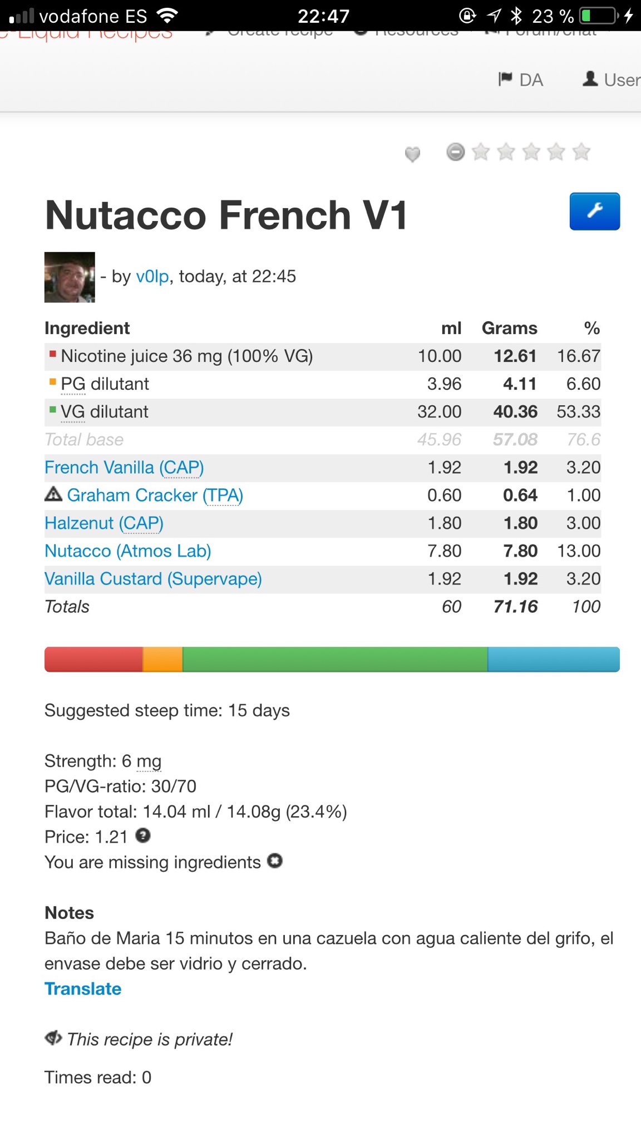Viewport: 641px width, 1140px height.
Task: Open the recipe edit wrench tool
Action: (x=594, y=212)
